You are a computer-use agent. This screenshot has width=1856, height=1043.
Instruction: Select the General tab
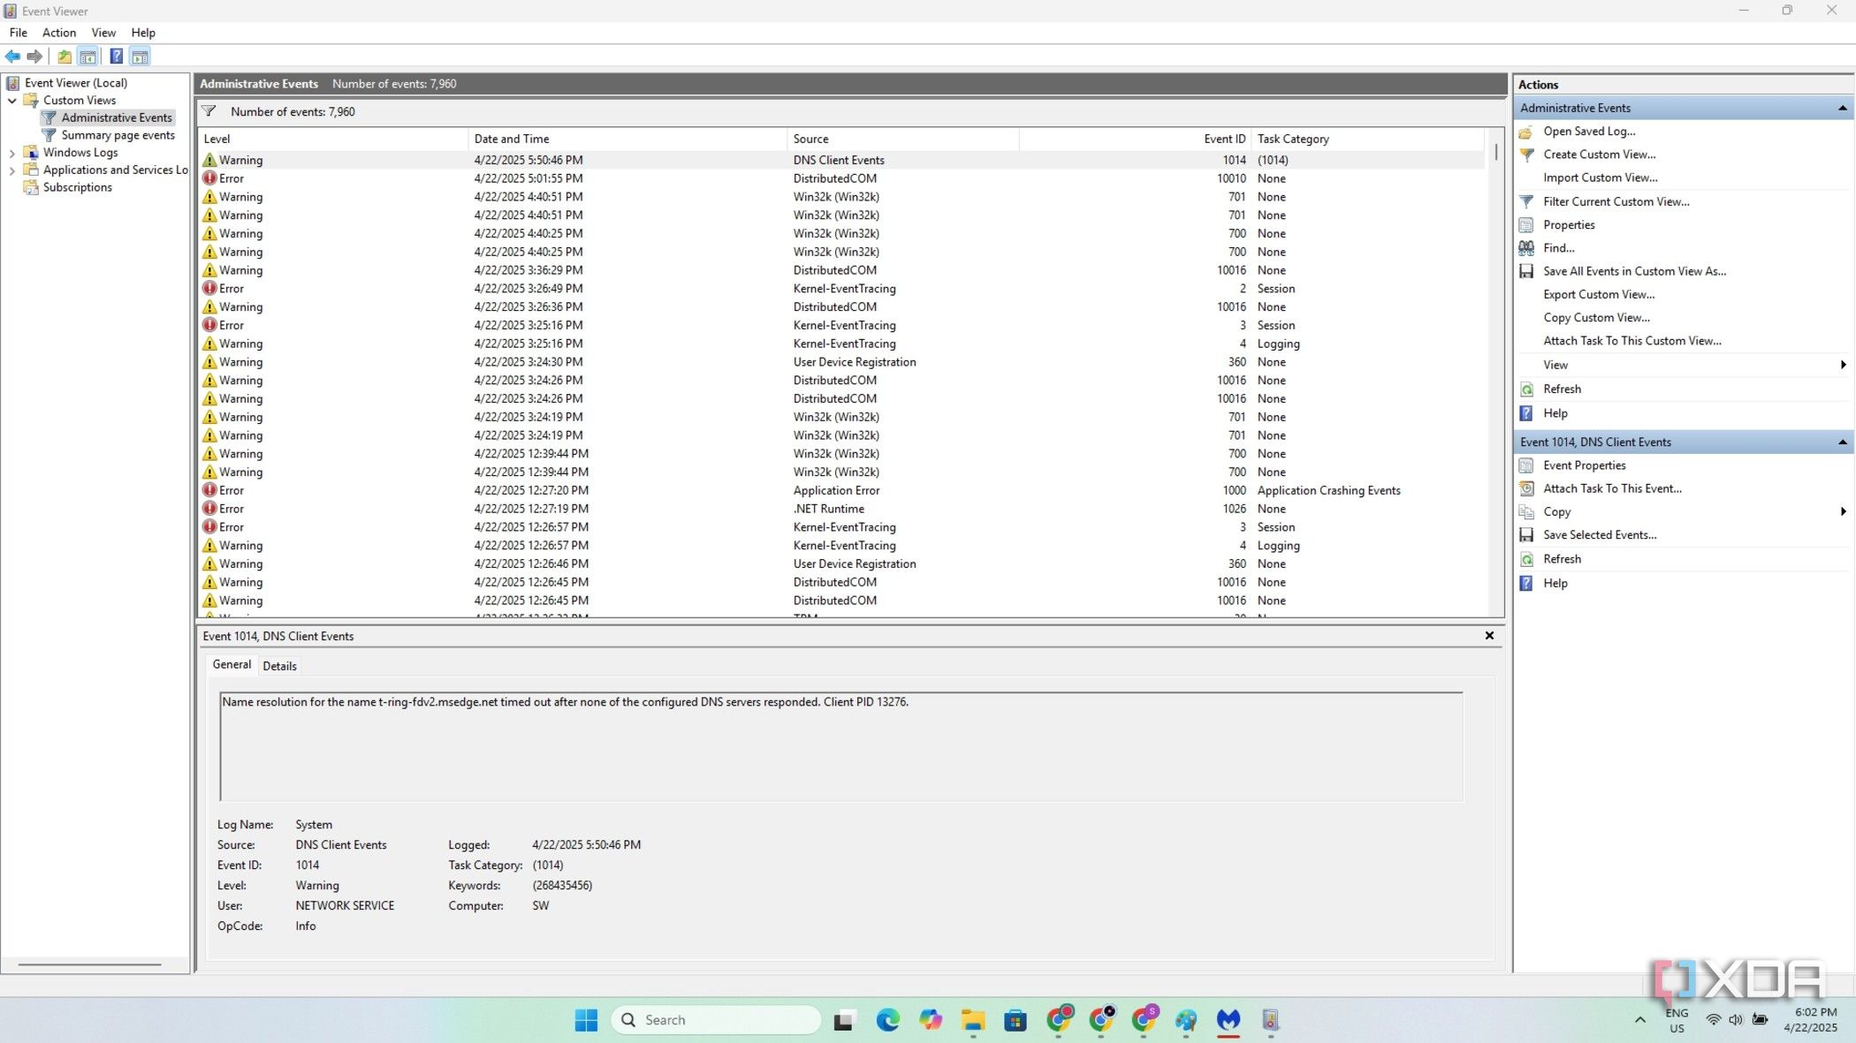(232, 664)
